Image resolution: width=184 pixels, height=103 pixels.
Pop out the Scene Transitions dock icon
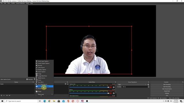(x=148, y=82)
